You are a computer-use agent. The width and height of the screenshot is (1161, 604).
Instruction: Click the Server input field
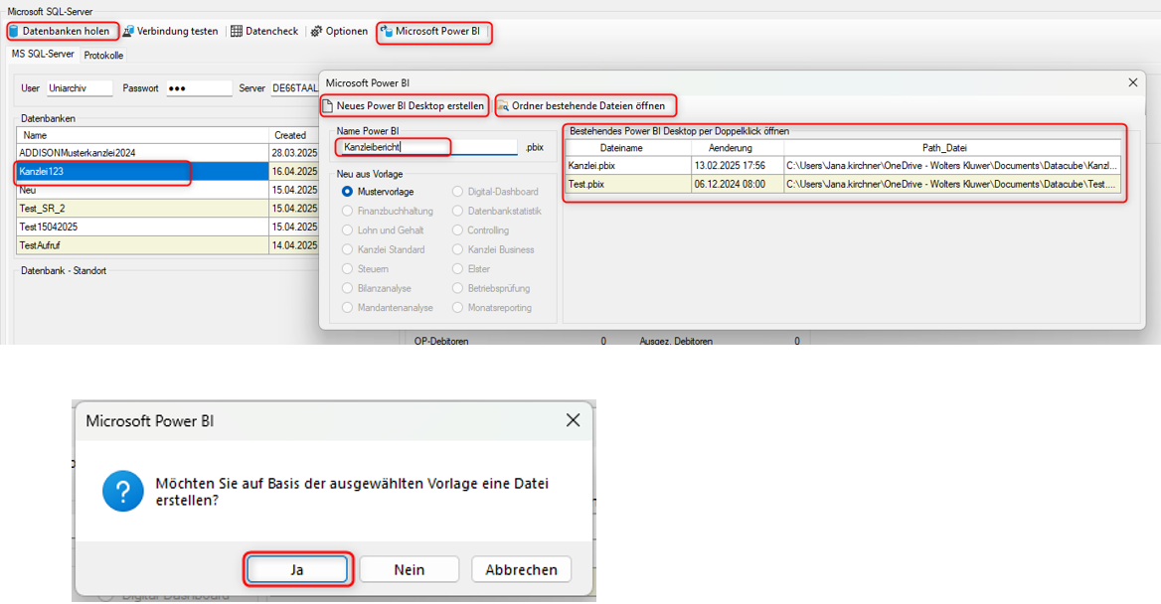294,88
